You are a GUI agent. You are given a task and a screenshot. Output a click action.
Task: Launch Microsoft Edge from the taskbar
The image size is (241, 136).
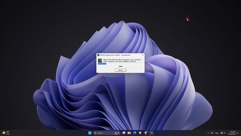point(135,133)
